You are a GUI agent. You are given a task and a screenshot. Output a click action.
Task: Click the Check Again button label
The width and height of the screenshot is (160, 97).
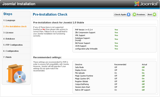pos(120,14)
